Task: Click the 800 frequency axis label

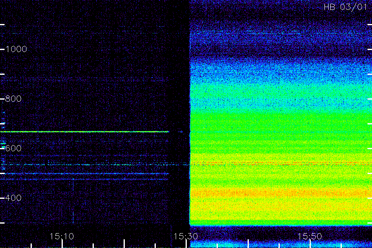Action: (x=13, y=99)
